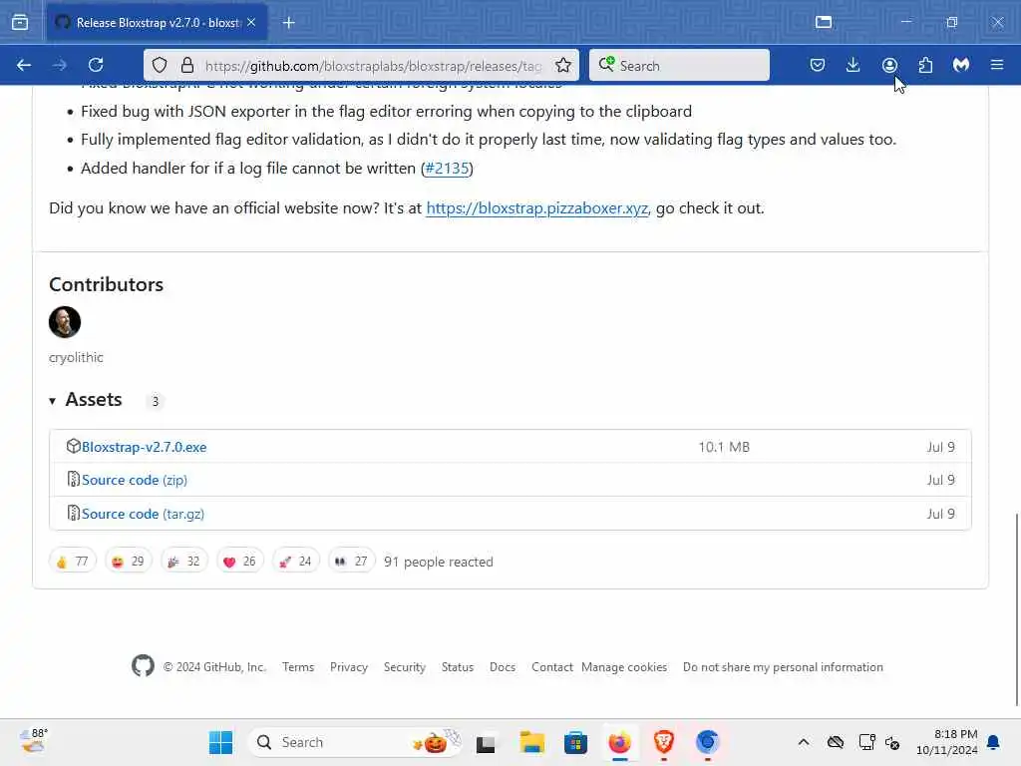Click the 91 people reacted text
The width and height of the screenshot is (1021, 766).
click(439, 562)
